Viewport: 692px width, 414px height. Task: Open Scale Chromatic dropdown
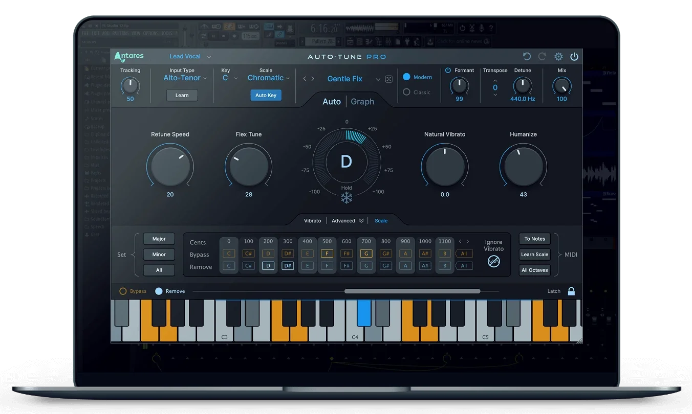pos(269,78)
